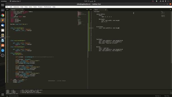Click 'Rectangle:' line in the.kv
The image size is (172, 97).
click(102, 19)
